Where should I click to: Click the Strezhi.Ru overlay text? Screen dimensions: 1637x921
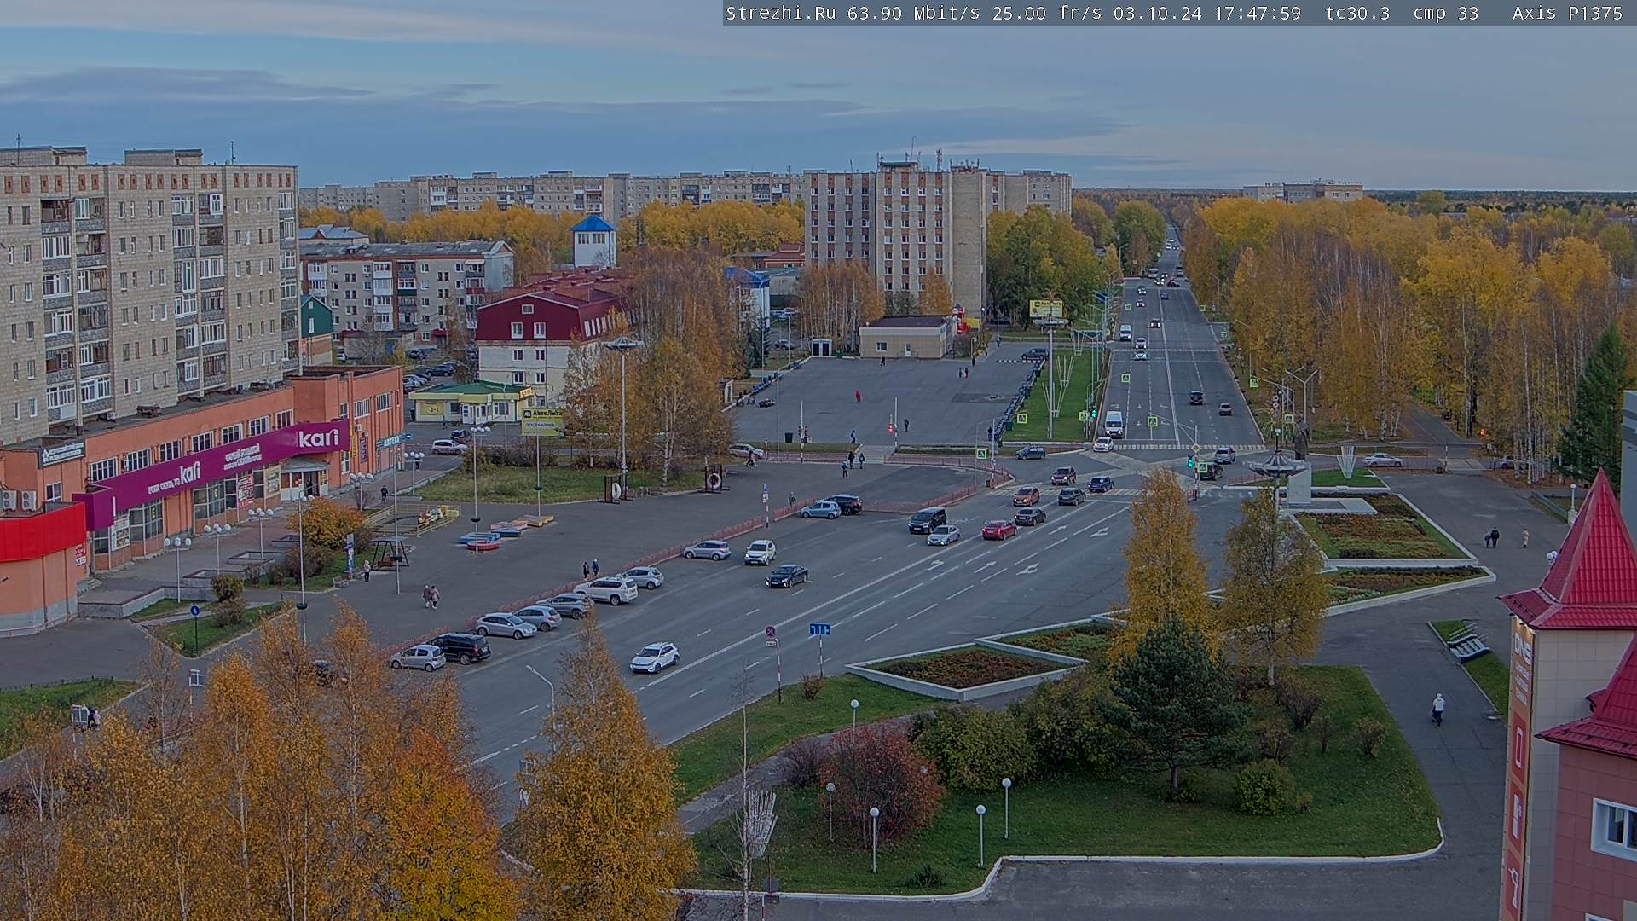click(x=780, y=13)
